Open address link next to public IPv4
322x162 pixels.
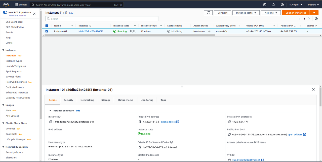(x=168, y=122)
